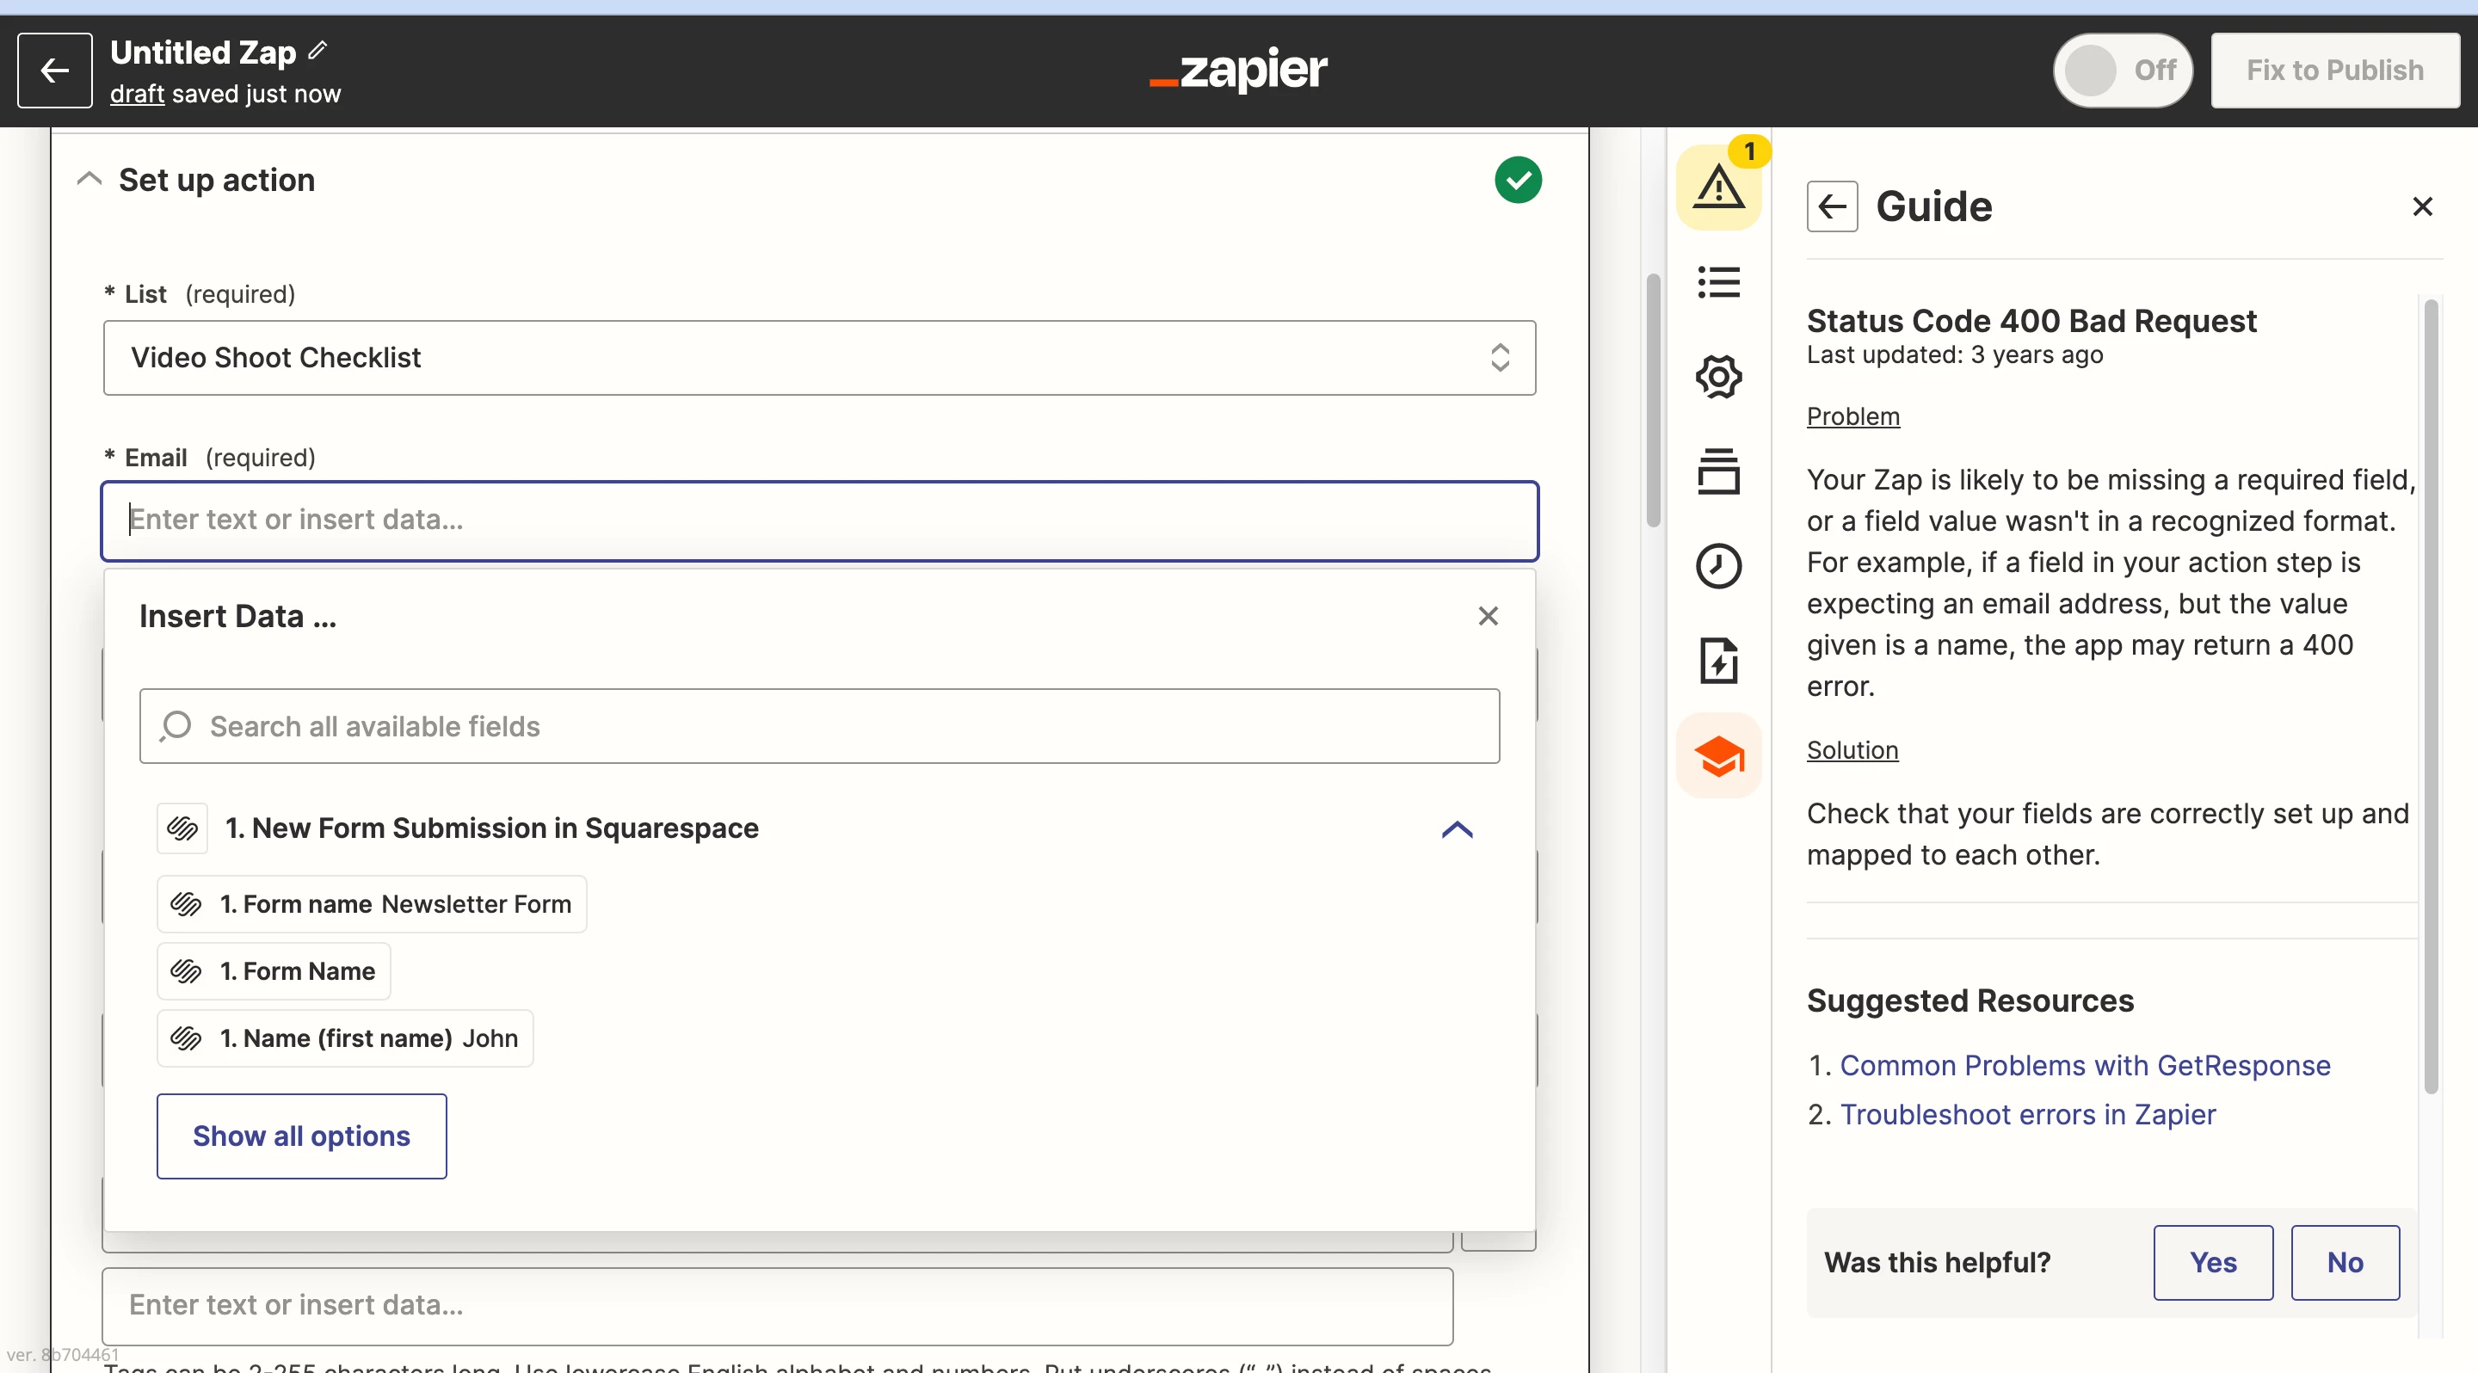Insert the Form name Newsletter Form field
This screenshot has height=1373, width=2478.
[372, 904]
